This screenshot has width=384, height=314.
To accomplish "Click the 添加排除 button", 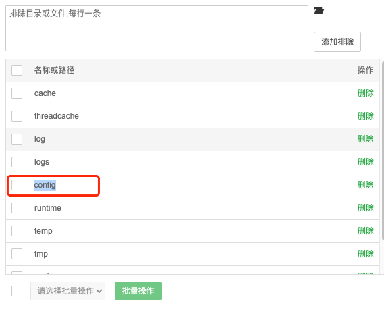I will pos(337,42).
